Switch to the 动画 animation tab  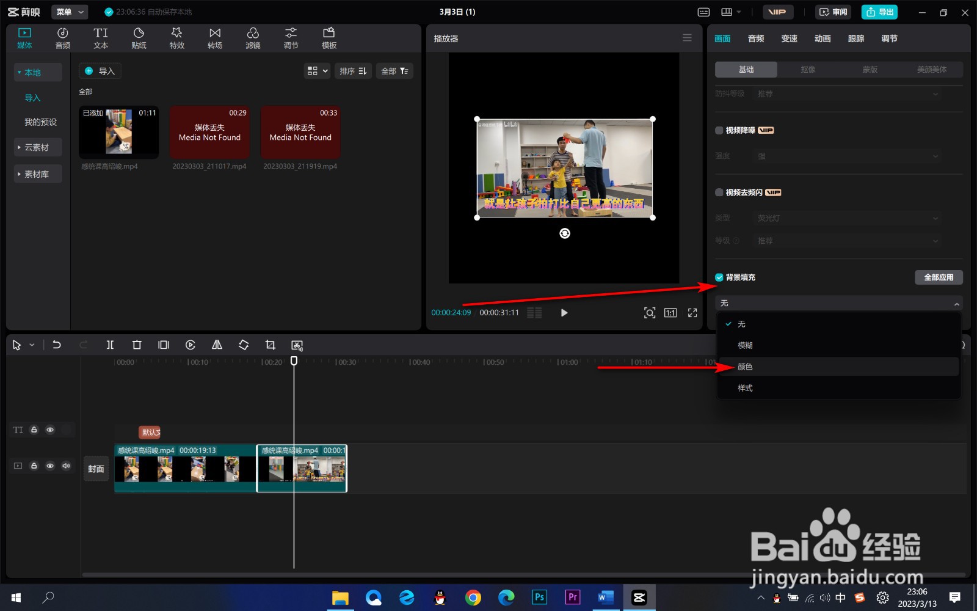click(x=823, y=38)
